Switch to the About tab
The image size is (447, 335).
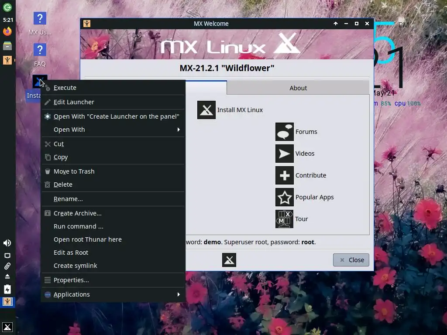[298, 88]
